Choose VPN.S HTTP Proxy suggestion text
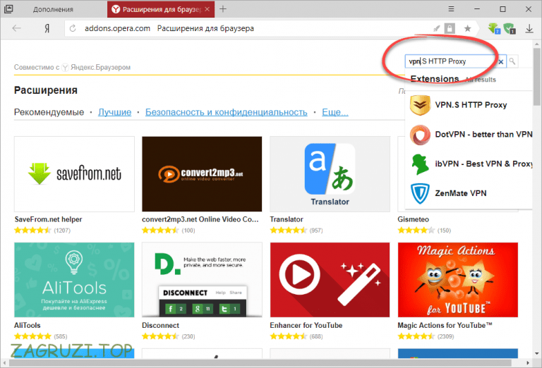This screenshot has height=368, width=542. tap(471, 105)
